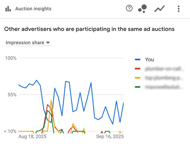The height and width of the screenshot is (148, 190).
Task: Click the Auction insights card title
Action: pyautogui.click(x=33, y=9)
